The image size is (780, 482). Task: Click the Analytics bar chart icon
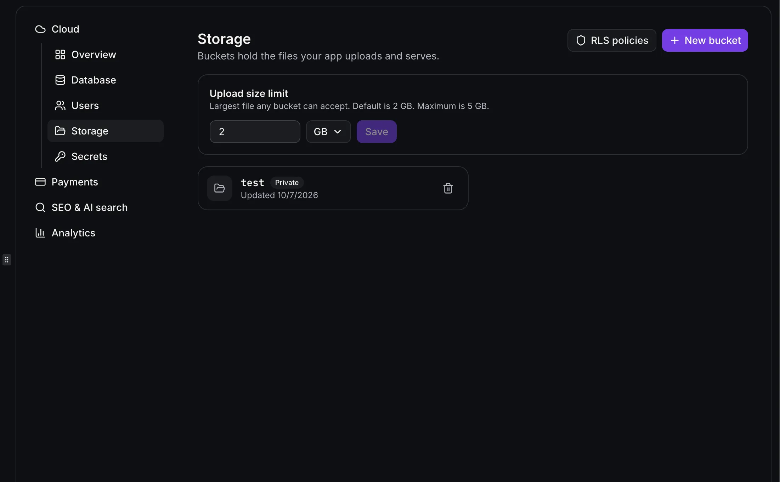(40, 233)
